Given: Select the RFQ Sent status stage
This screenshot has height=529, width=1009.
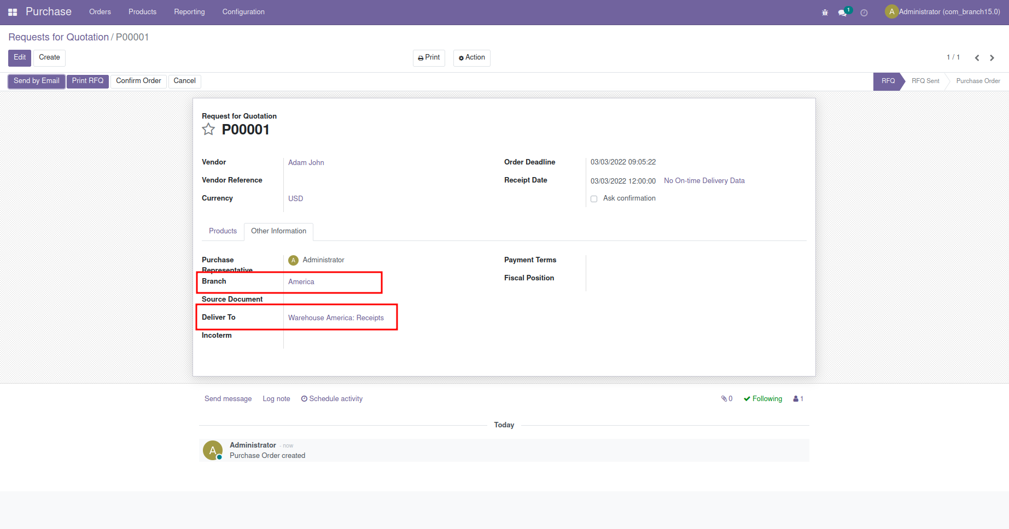Looking at the screenshot, I should point(925,81).
